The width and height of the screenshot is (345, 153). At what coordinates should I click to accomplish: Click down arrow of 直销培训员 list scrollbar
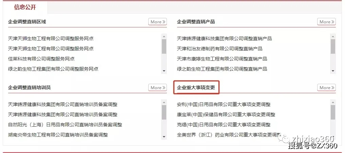[x=164, y=136]
